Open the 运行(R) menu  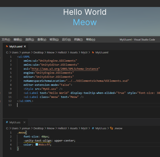click(x=66, y=40)
